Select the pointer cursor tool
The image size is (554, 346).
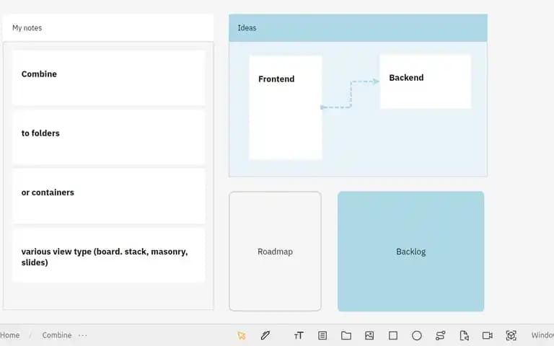pyautogui.click(x=242, y=335)
